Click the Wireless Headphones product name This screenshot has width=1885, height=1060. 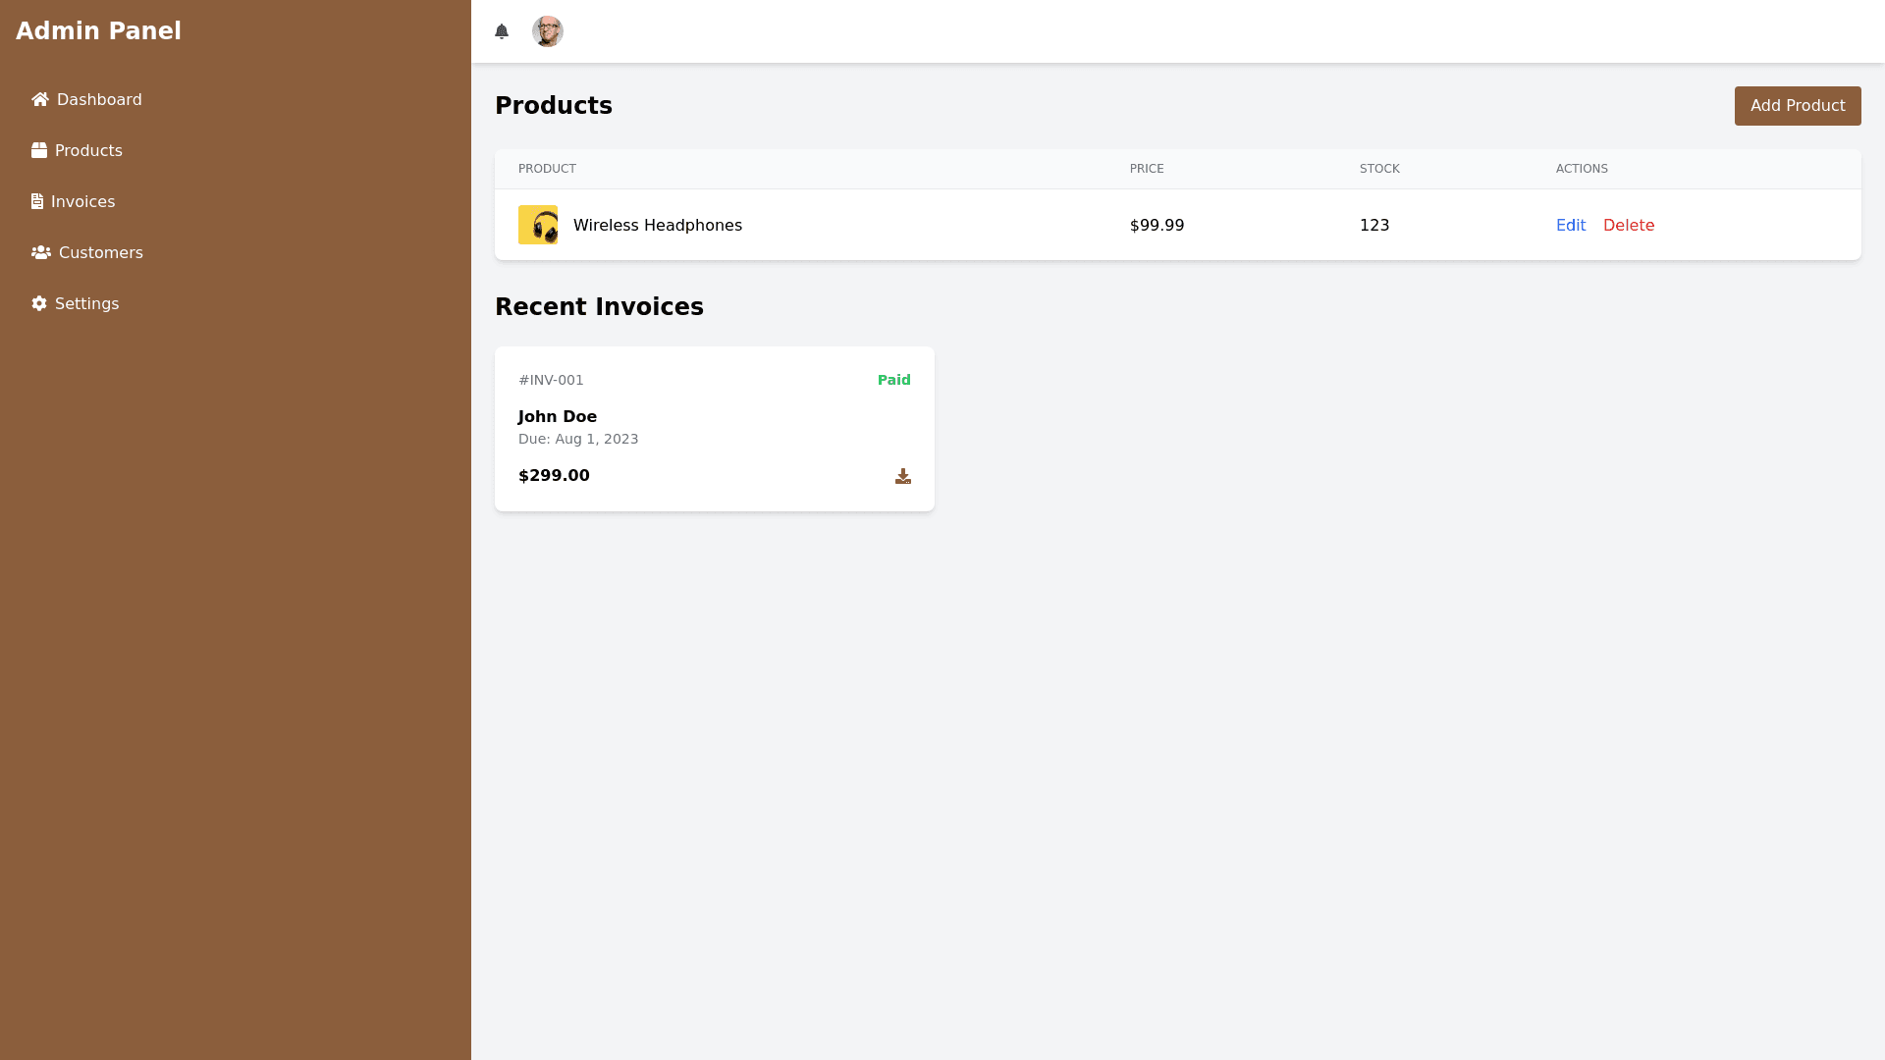coord(658,225)
